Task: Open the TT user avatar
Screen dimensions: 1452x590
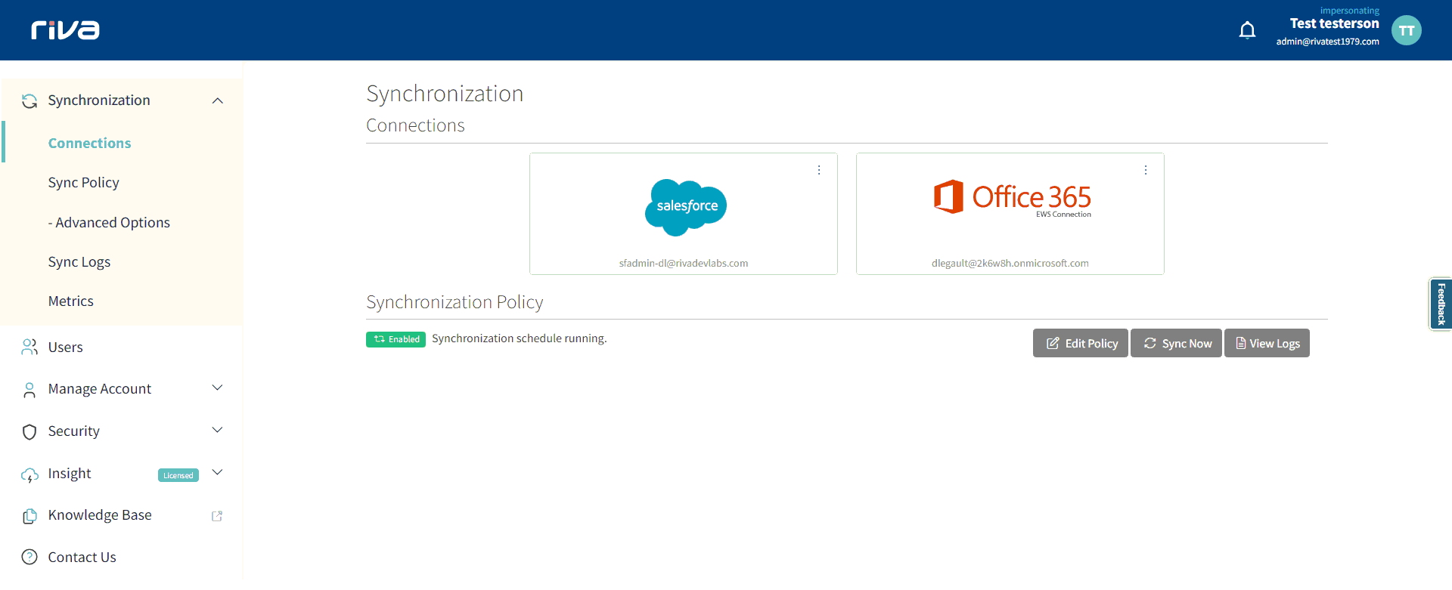Action: click(x=1406, y=30)
